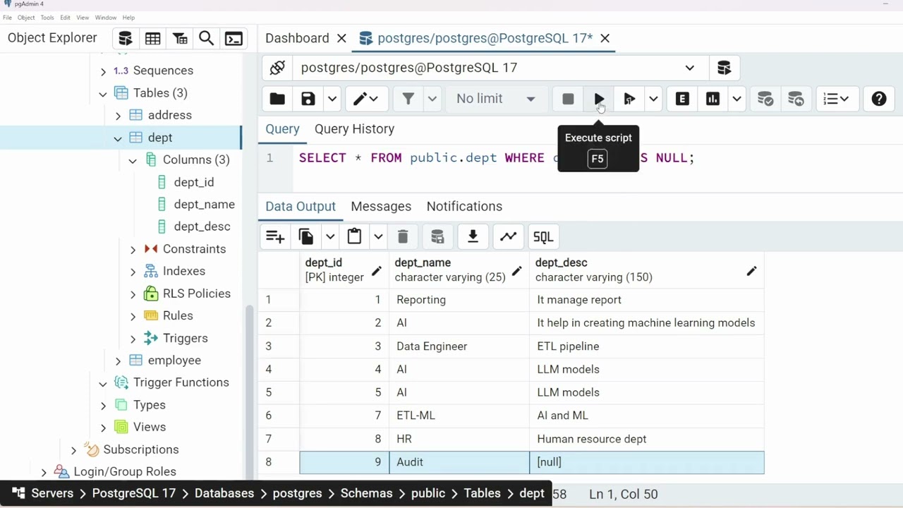This screenshot has width=903, height=508.
Task: Open Search Objects magnifier icon
Action: tap(206, 39)
